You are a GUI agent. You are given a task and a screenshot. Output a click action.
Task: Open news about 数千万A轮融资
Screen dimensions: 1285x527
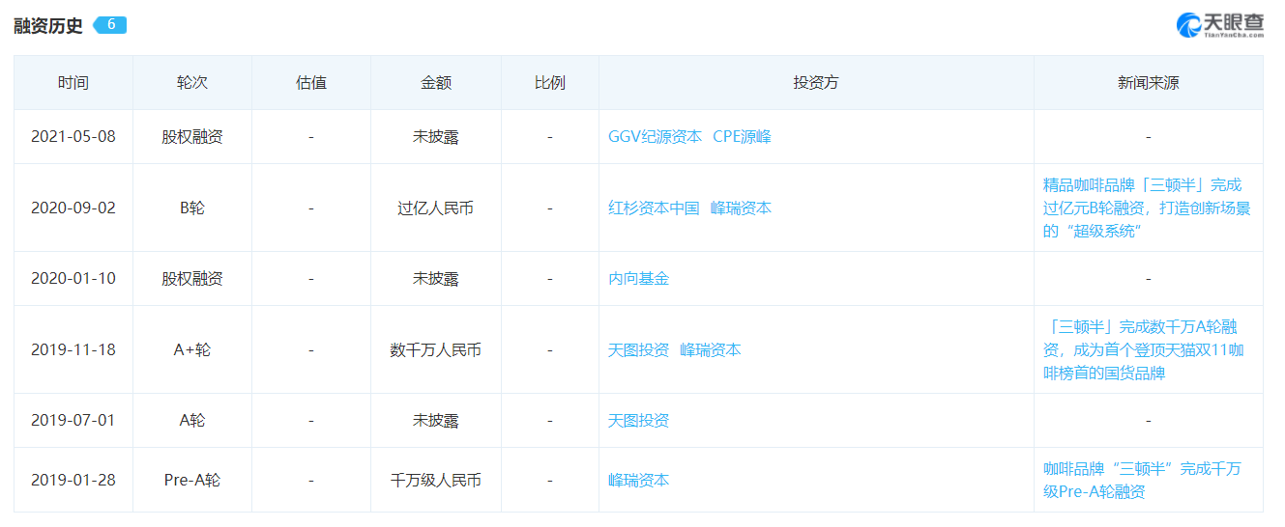(1144, 350)
